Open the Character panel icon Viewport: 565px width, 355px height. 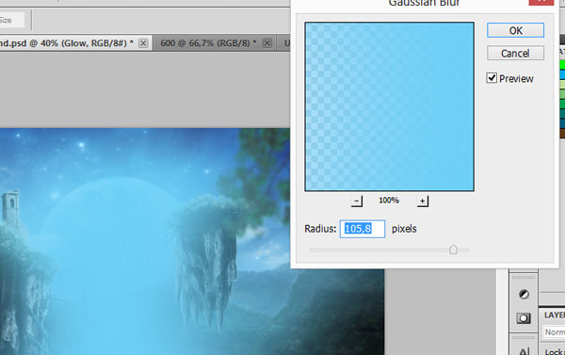[x=524, y=350]
